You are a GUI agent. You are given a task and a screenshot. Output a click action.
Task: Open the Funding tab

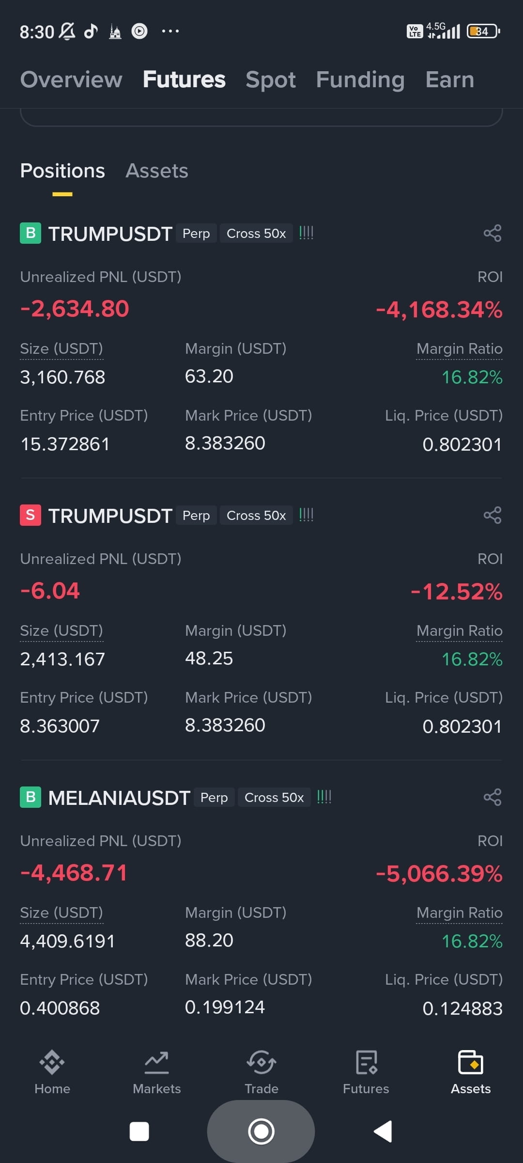(x=360, y=79)
